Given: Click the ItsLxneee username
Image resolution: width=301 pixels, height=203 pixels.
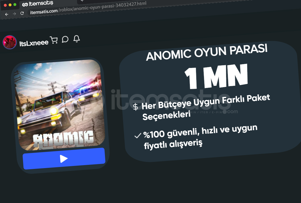Looking at the screenshot, I should (x=34, y=43).
